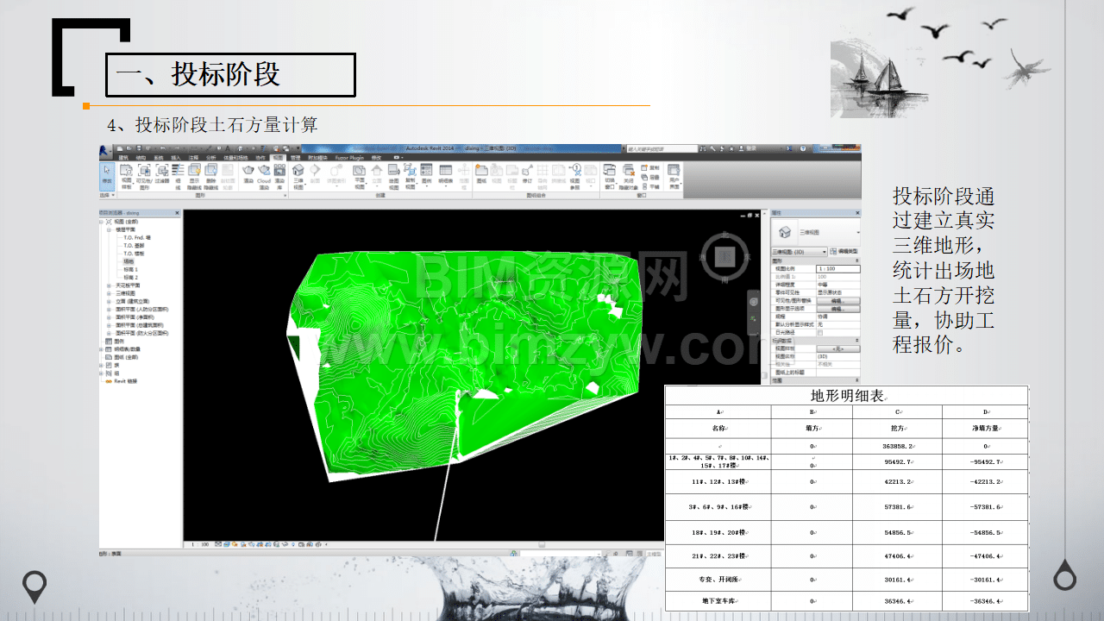Click 地下室车库 cell in 地形明细表
Image resolution: width=1104 pixels, height=621 pixels.
click(x=718, y=601)
